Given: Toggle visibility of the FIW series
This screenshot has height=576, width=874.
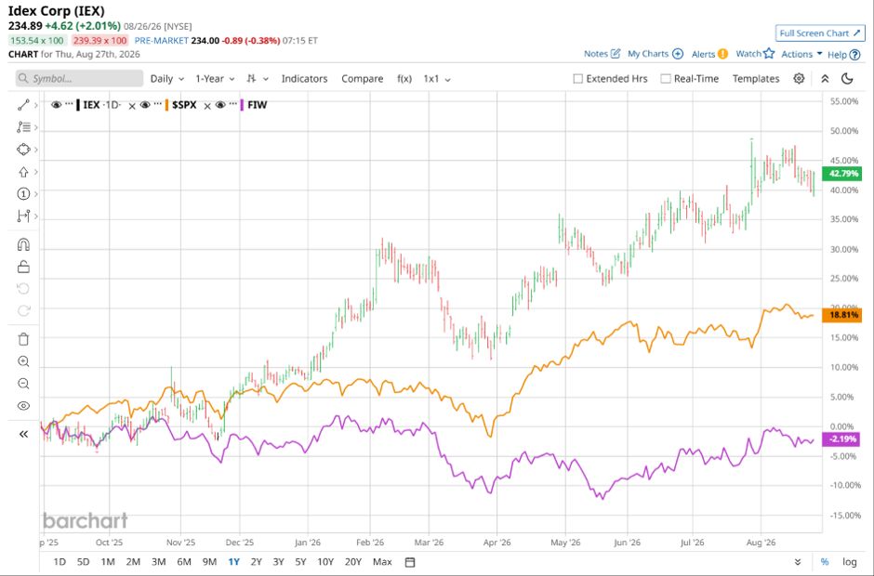Looking at the screenshot, I should [x=220, y=105].
